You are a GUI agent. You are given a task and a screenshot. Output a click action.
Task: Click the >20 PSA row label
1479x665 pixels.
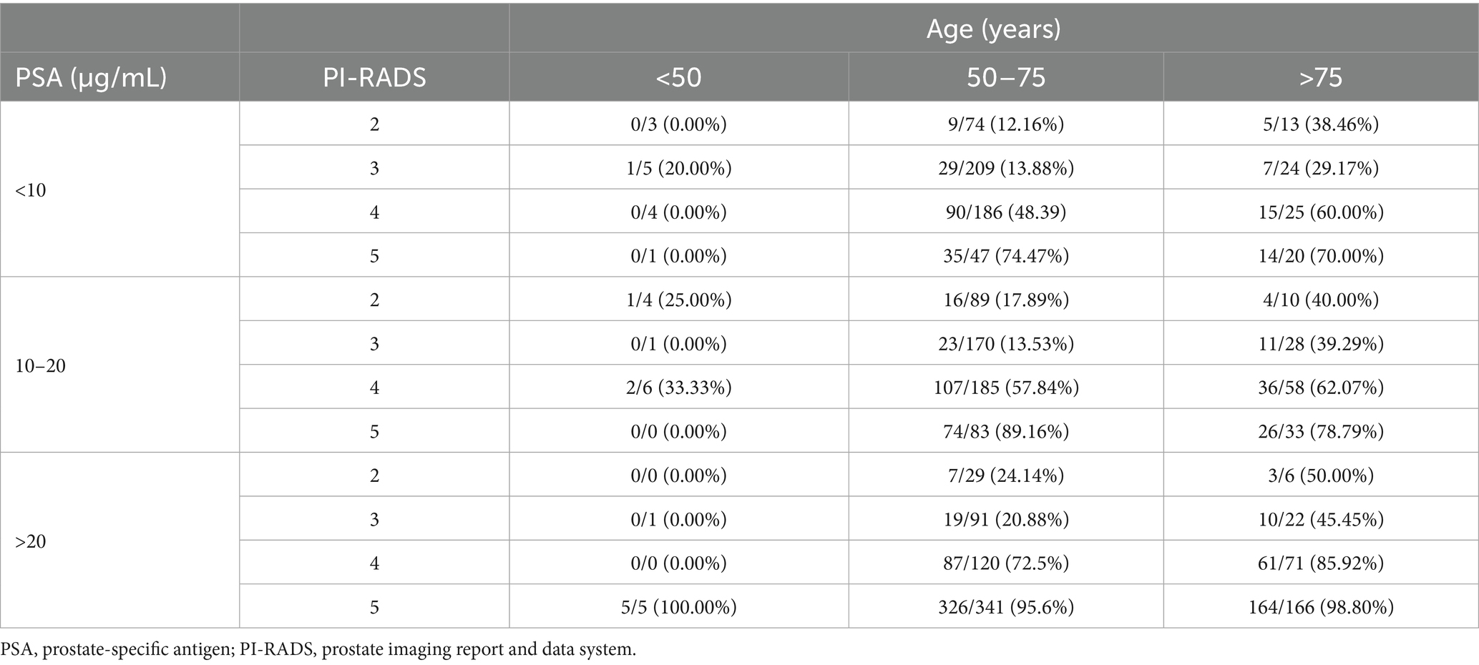[x=31, y=541]
